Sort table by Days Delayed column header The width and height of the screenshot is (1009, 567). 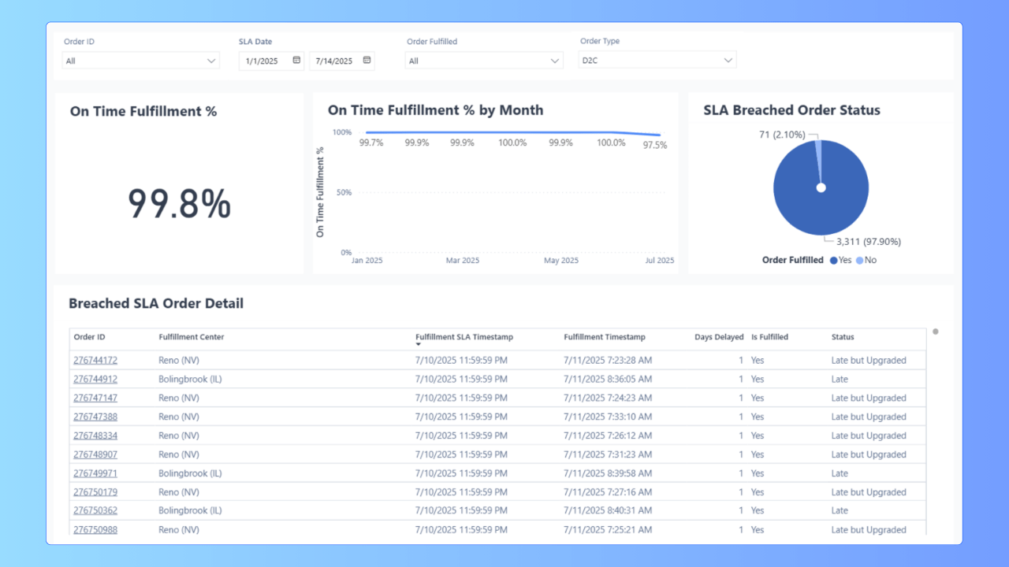(x=718, y=337)
